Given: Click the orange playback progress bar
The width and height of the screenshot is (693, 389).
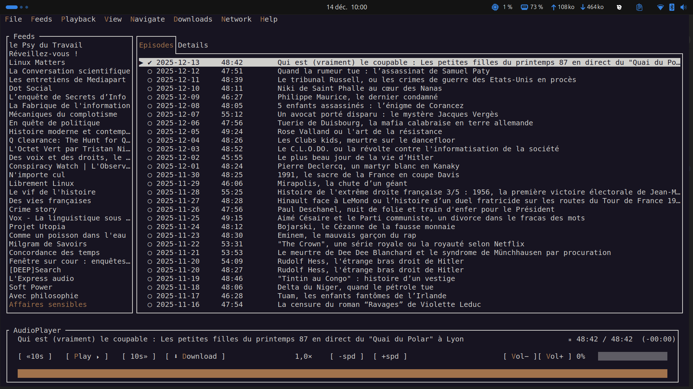Looking at the screenshot, I should 342,374.
